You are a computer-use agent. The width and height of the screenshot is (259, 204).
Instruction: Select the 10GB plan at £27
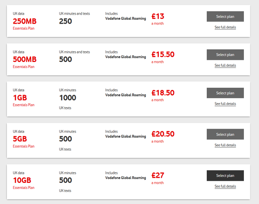point(225,176)
